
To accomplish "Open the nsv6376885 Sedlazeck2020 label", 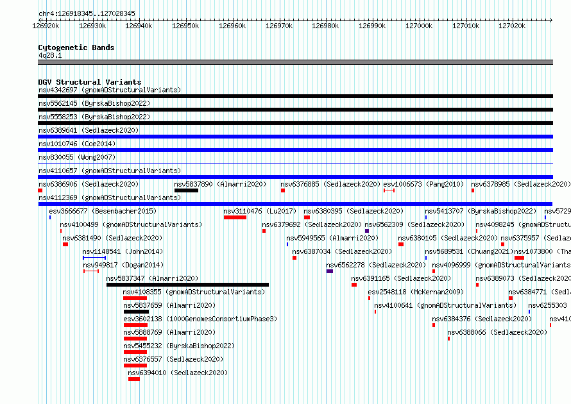I will click(x=330, y=184).
